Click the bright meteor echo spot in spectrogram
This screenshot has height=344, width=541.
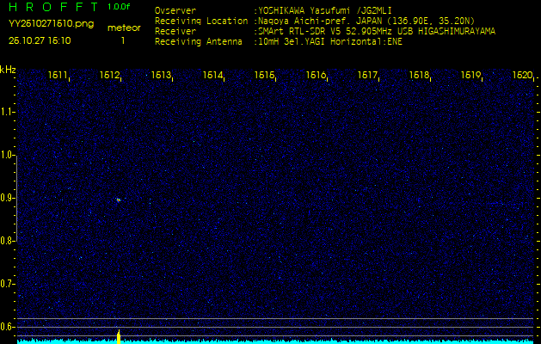[118, 200]
